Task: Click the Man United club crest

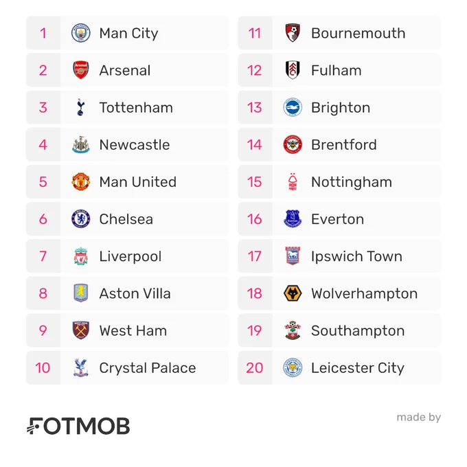Action: point(81,182)
